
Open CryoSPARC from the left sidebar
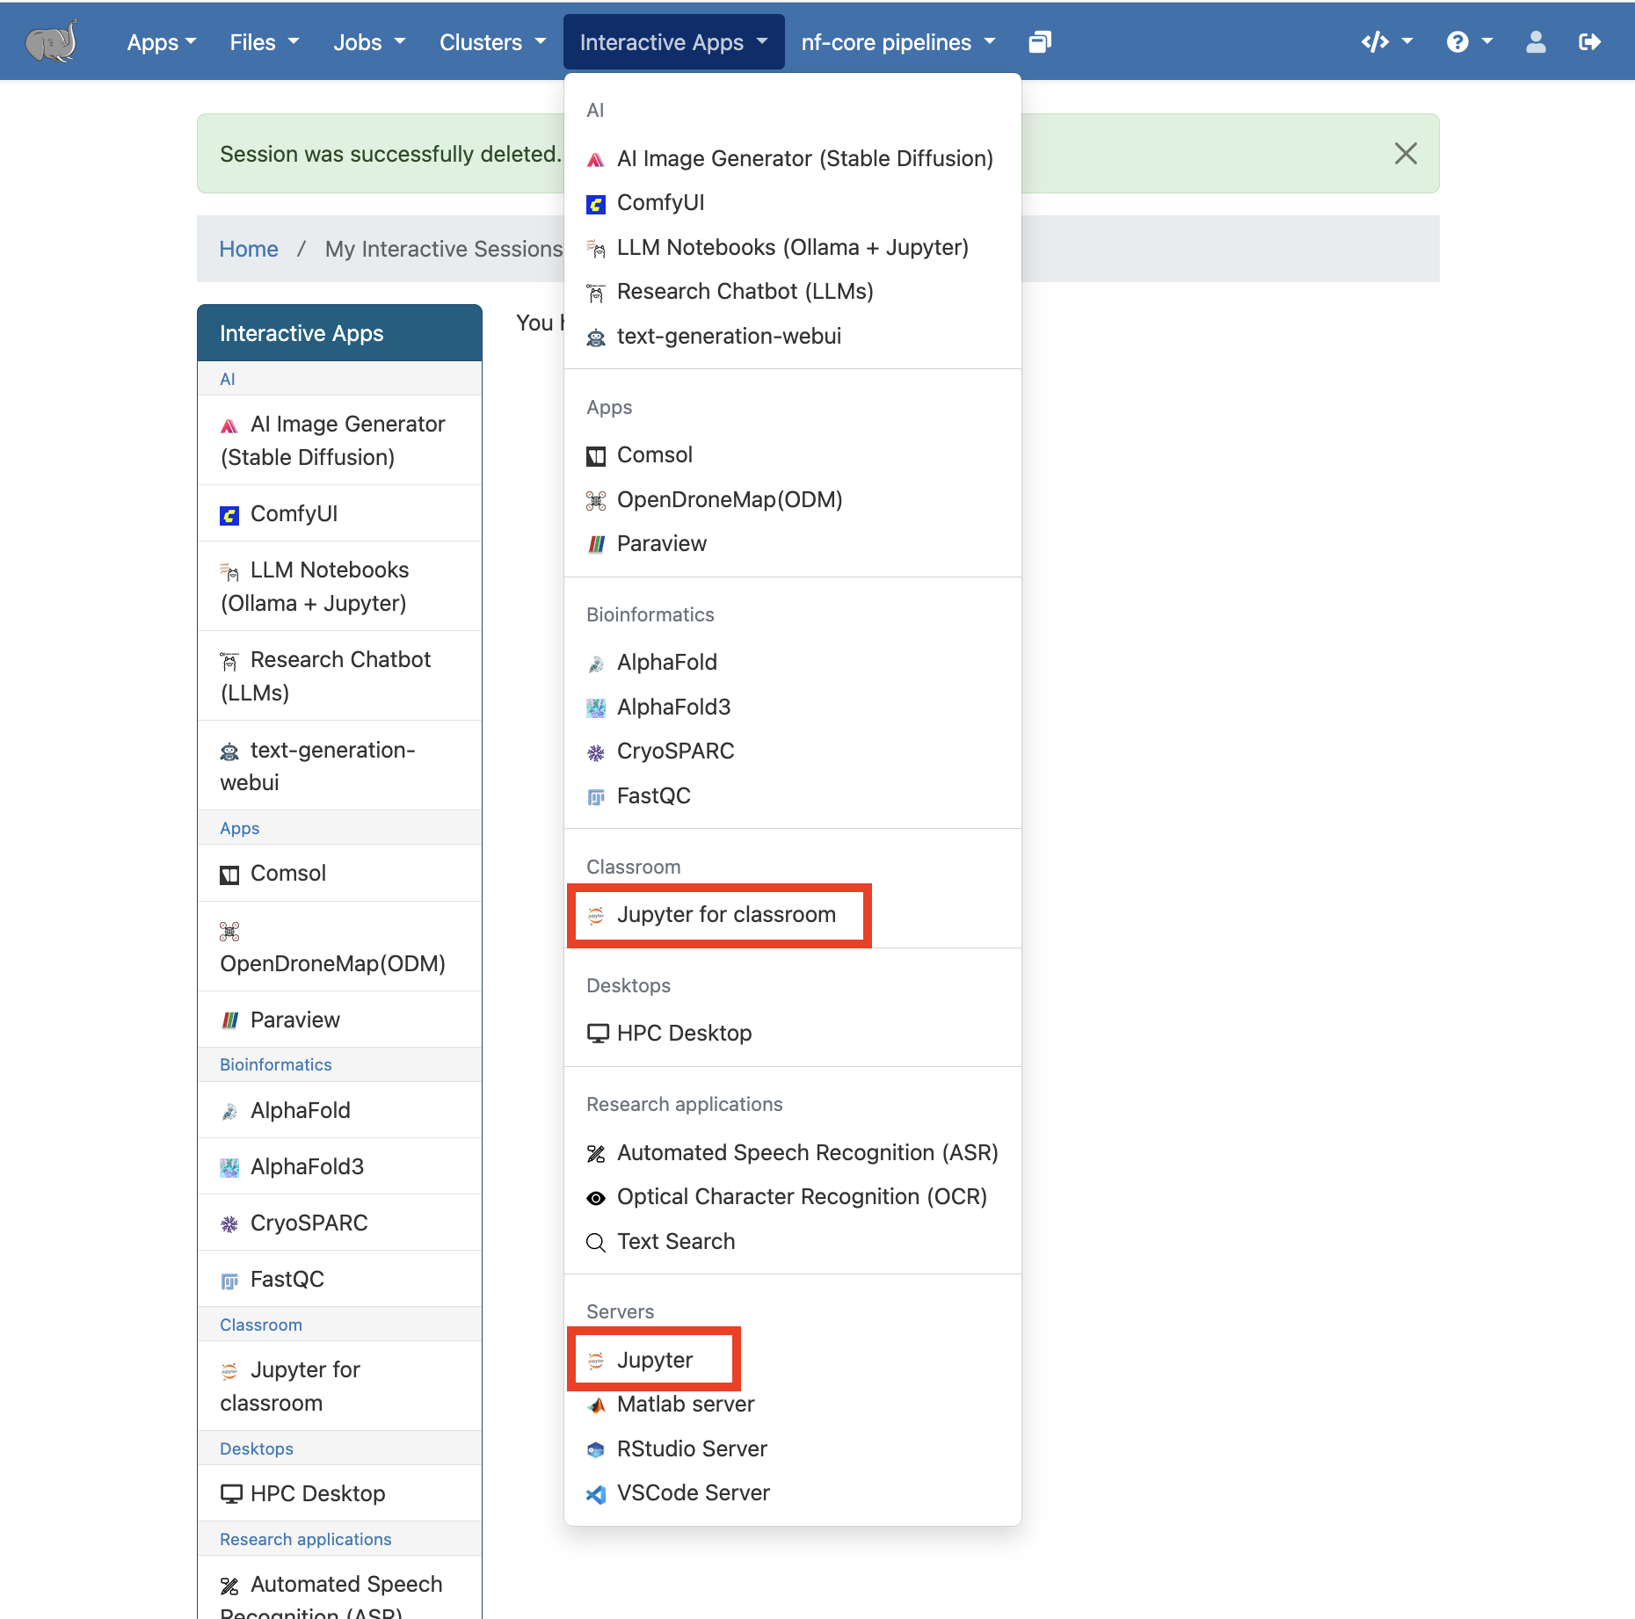click(309, 1223)
